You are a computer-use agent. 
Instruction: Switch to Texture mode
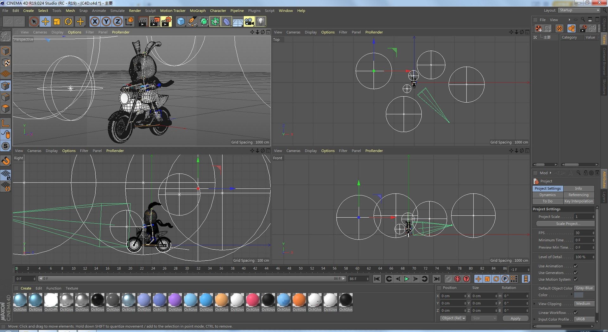pyautogui.click(x=6, y=62)
